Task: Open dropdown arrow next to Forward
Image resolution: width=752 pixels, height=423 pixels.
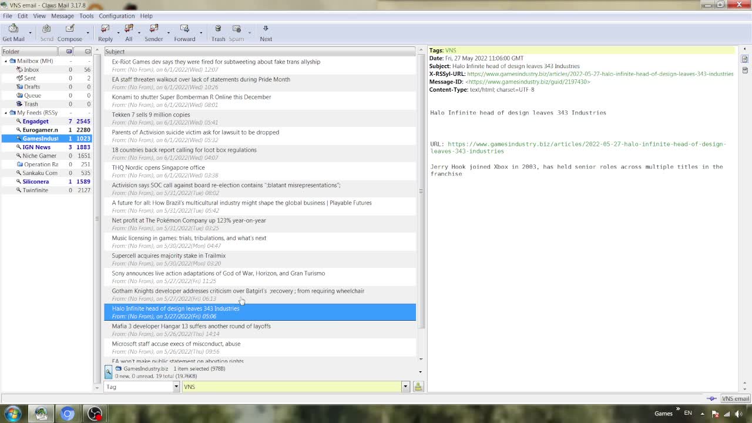Action: click(x=200, y=33)
